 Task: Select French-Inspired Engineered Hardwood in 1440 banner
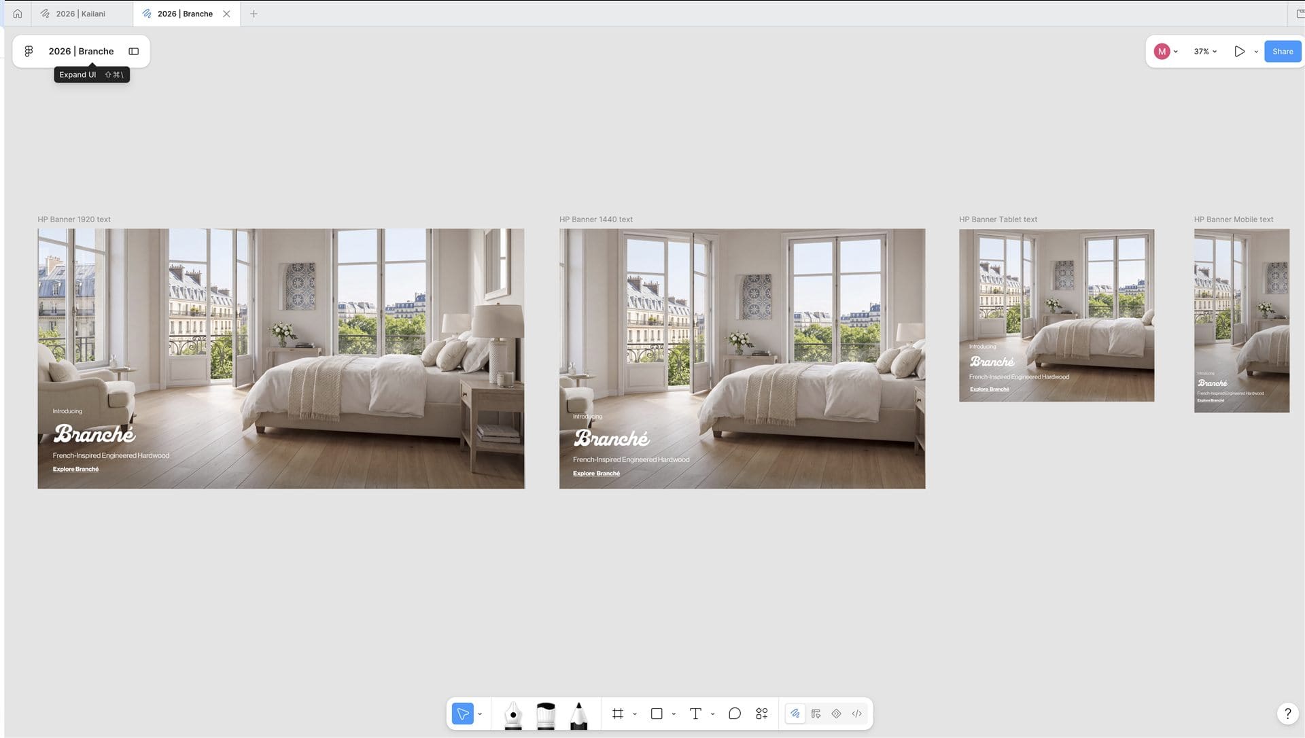631,459
